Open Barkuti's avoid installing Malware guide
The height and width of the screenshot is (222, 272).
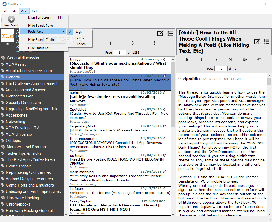point(120,99)
